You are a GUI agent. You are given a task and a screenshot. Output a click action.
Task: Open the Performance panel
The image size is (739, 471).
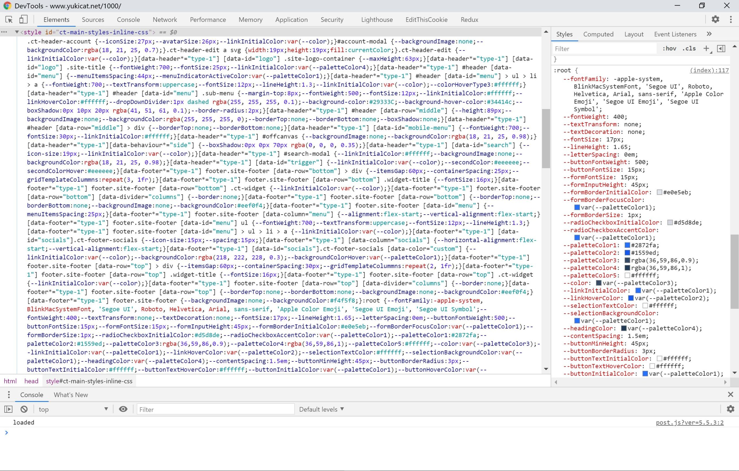click(208, 20)
